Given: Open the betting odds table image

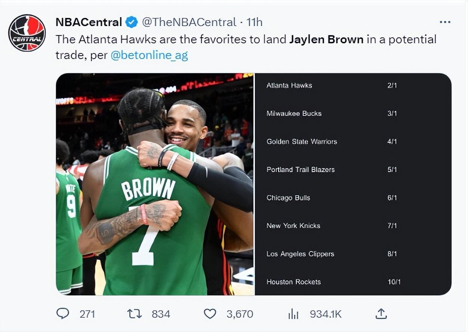Looking at the screenshot, I should click(x=353, y=184).
